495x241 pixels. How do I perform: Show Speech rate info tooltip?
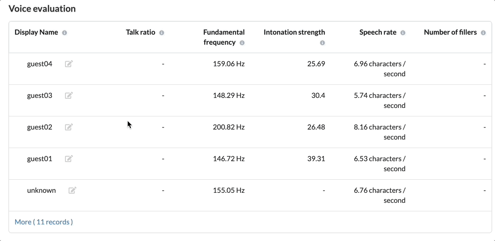(x=403, y=33)
